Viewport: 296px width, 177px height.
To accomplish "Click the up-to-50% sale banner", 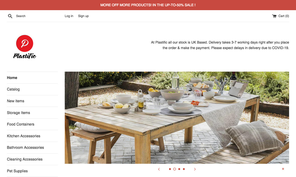I will pyautogui.click(x=148, y=5).
